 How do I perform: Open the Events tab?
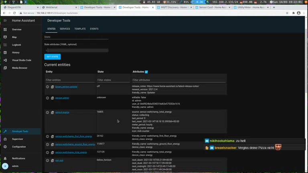pyautogui.click(x=94, y=29)
